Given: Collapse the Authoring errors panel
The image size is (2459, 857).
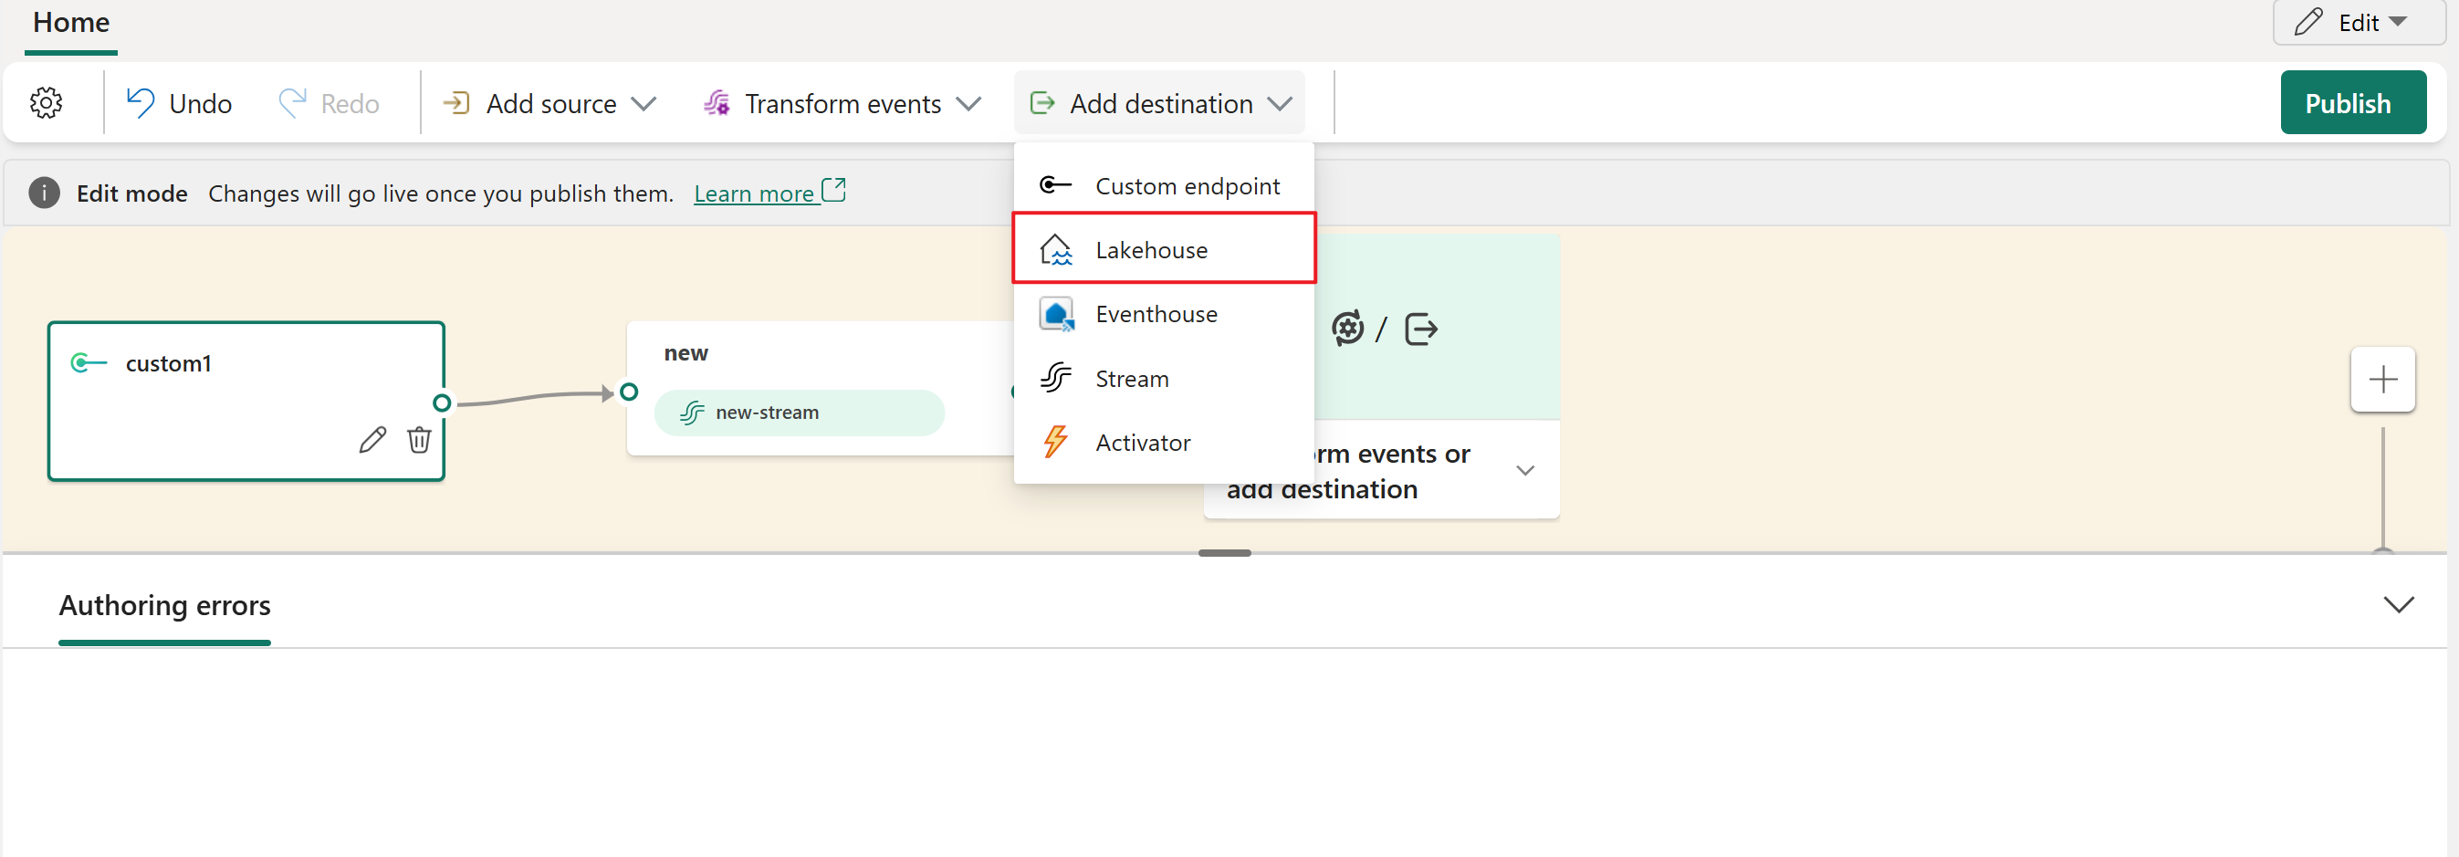Looking at the screenshot, I should (x=2397, y=605).
